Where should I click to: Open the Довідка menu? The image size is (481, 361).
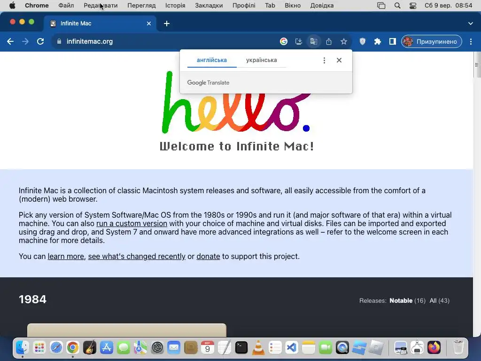322,6
